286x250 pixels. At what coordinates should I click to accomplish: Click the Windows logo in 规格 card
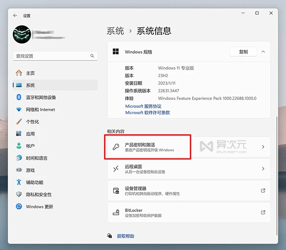pyautogui.click(x=116, y=52)
